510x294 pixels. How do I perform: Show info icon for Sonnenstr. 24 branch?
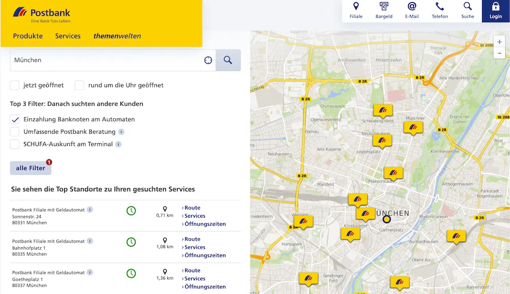[90, 210]
